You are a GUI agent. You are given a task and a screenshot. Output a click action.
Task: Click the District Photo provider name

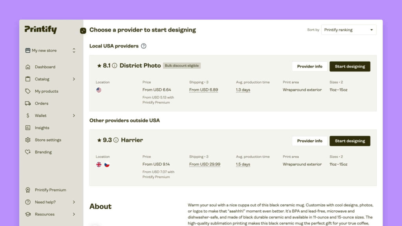pos(140,66)
